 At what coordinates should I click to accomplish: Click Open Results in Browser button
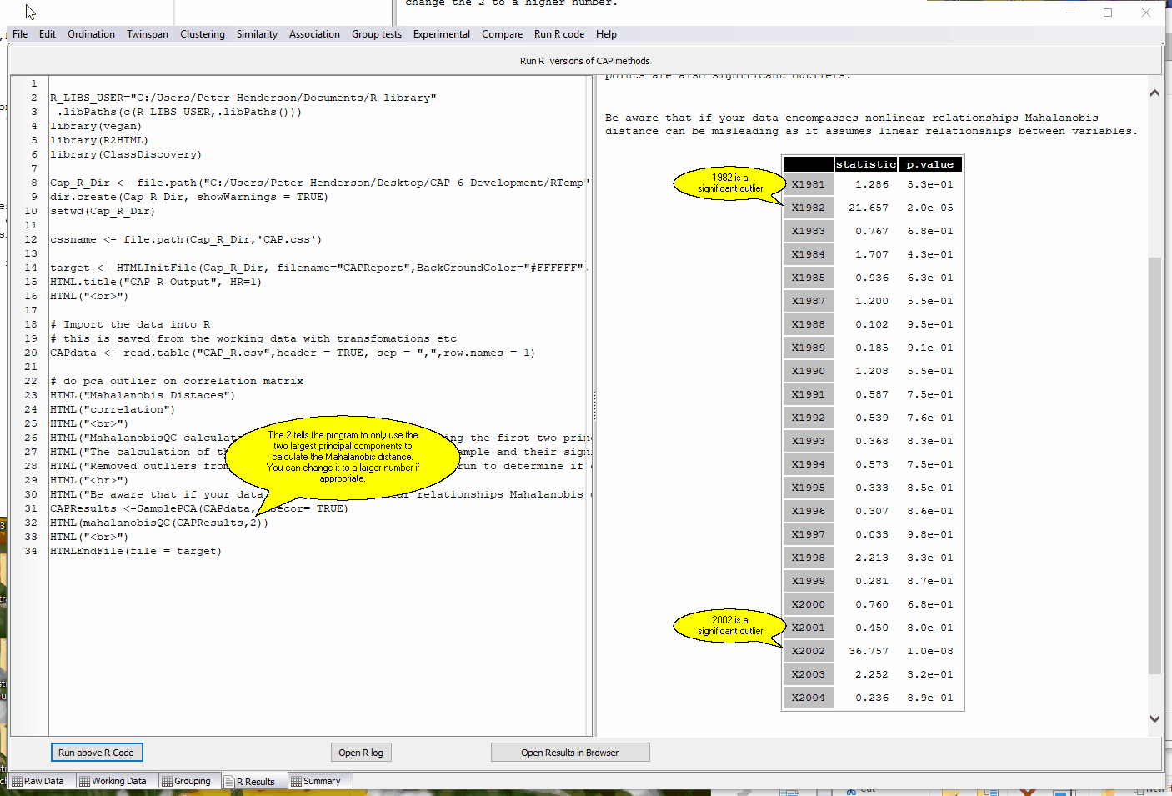570,753
